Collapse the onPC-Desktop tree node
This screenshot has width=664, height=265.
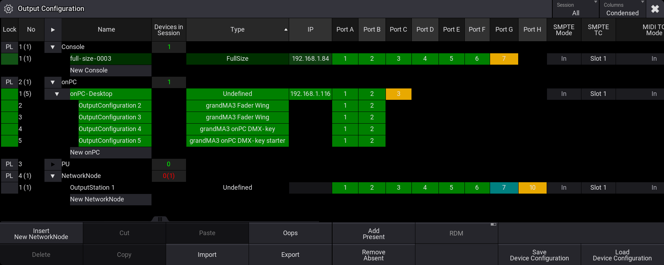coord(57,94)
